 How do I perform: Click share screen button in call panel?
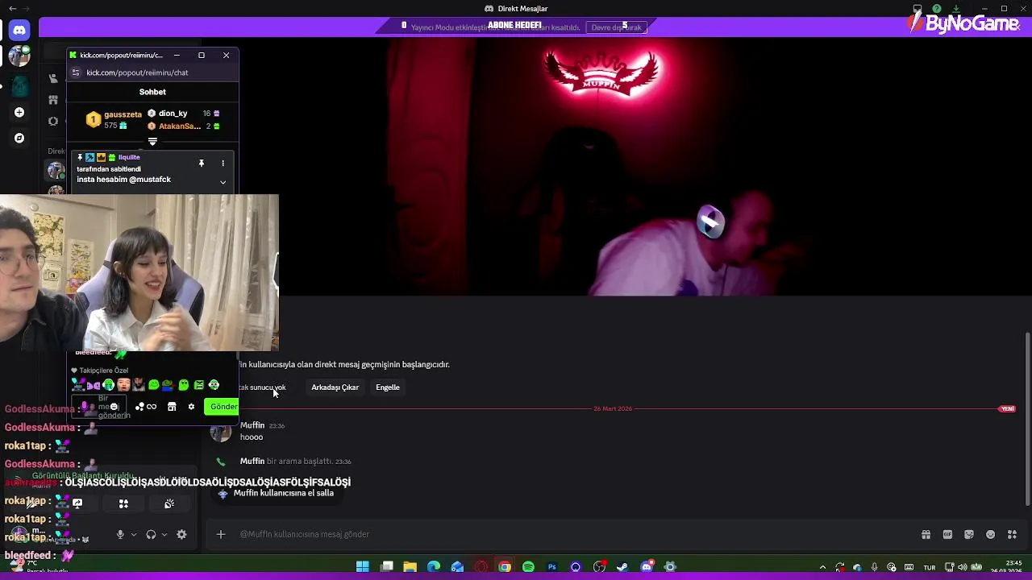[x=77, y=503]
